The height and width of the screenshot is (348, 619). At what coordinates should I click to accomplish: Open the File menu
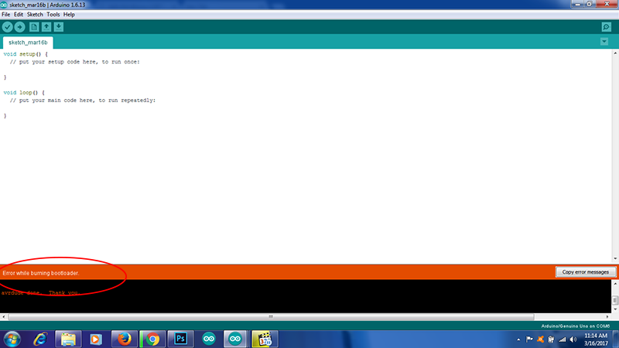click(x=6, y=15)
